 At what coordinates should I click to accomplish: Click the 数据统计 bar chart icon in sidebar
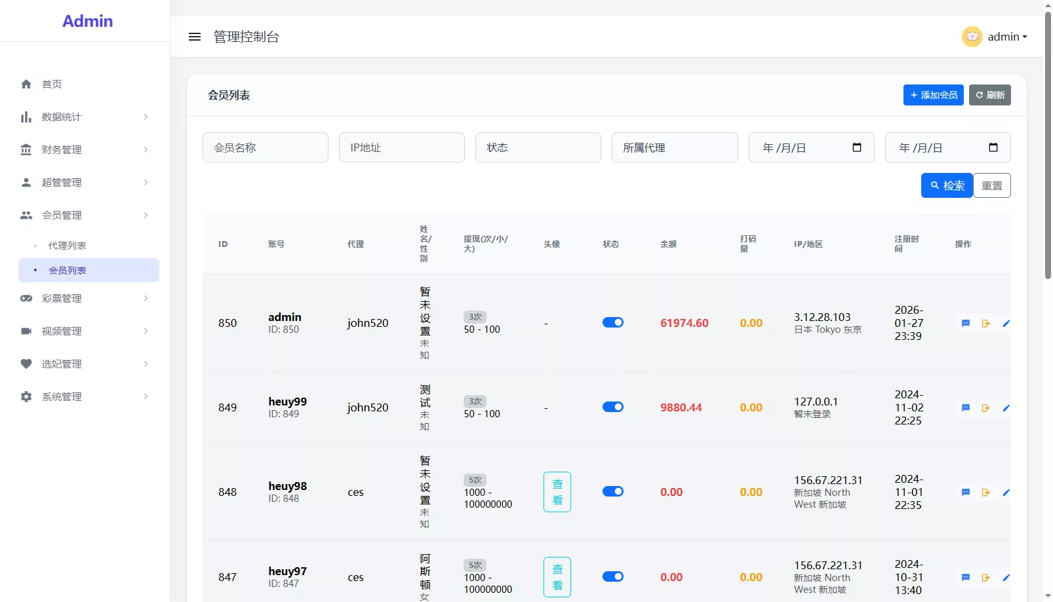coord(26,117)
